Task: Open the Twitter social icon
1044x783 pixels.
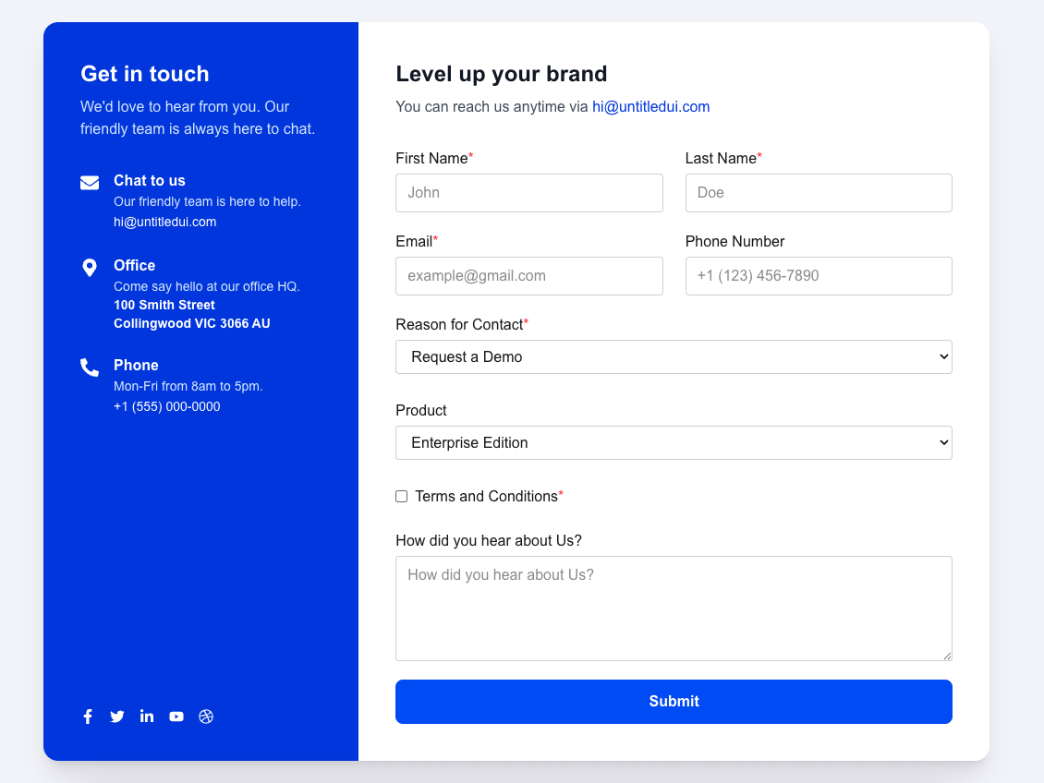Action: [117, 717]
